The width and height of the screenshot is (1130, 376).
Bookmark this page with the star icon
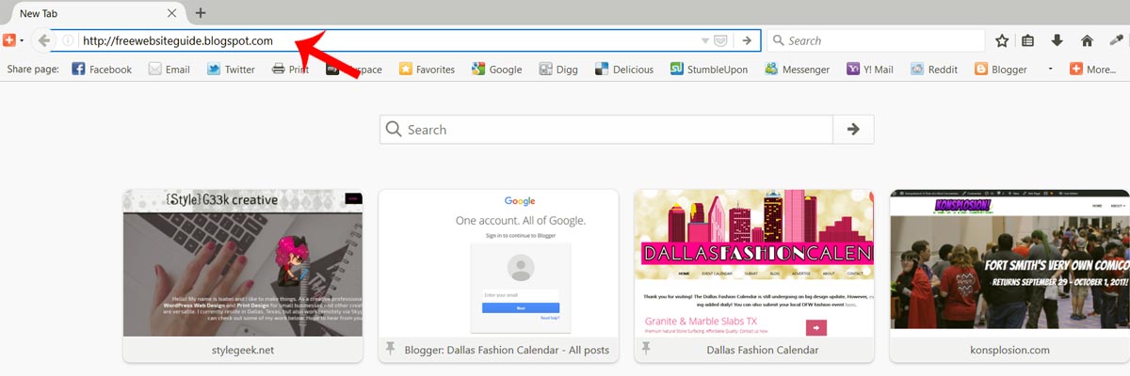pos(1002,40)
